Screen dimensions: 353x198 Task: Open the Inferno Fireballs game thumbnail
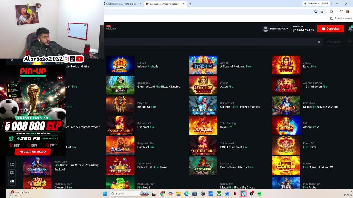point(120,65)
